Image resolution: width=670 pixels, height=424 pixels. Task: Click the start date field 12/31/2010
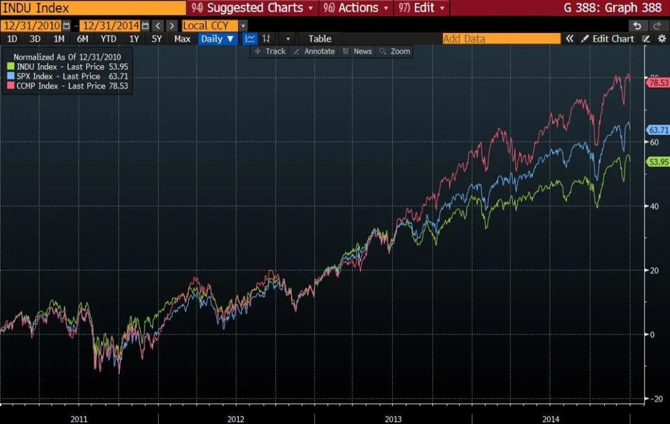point(32,25)
